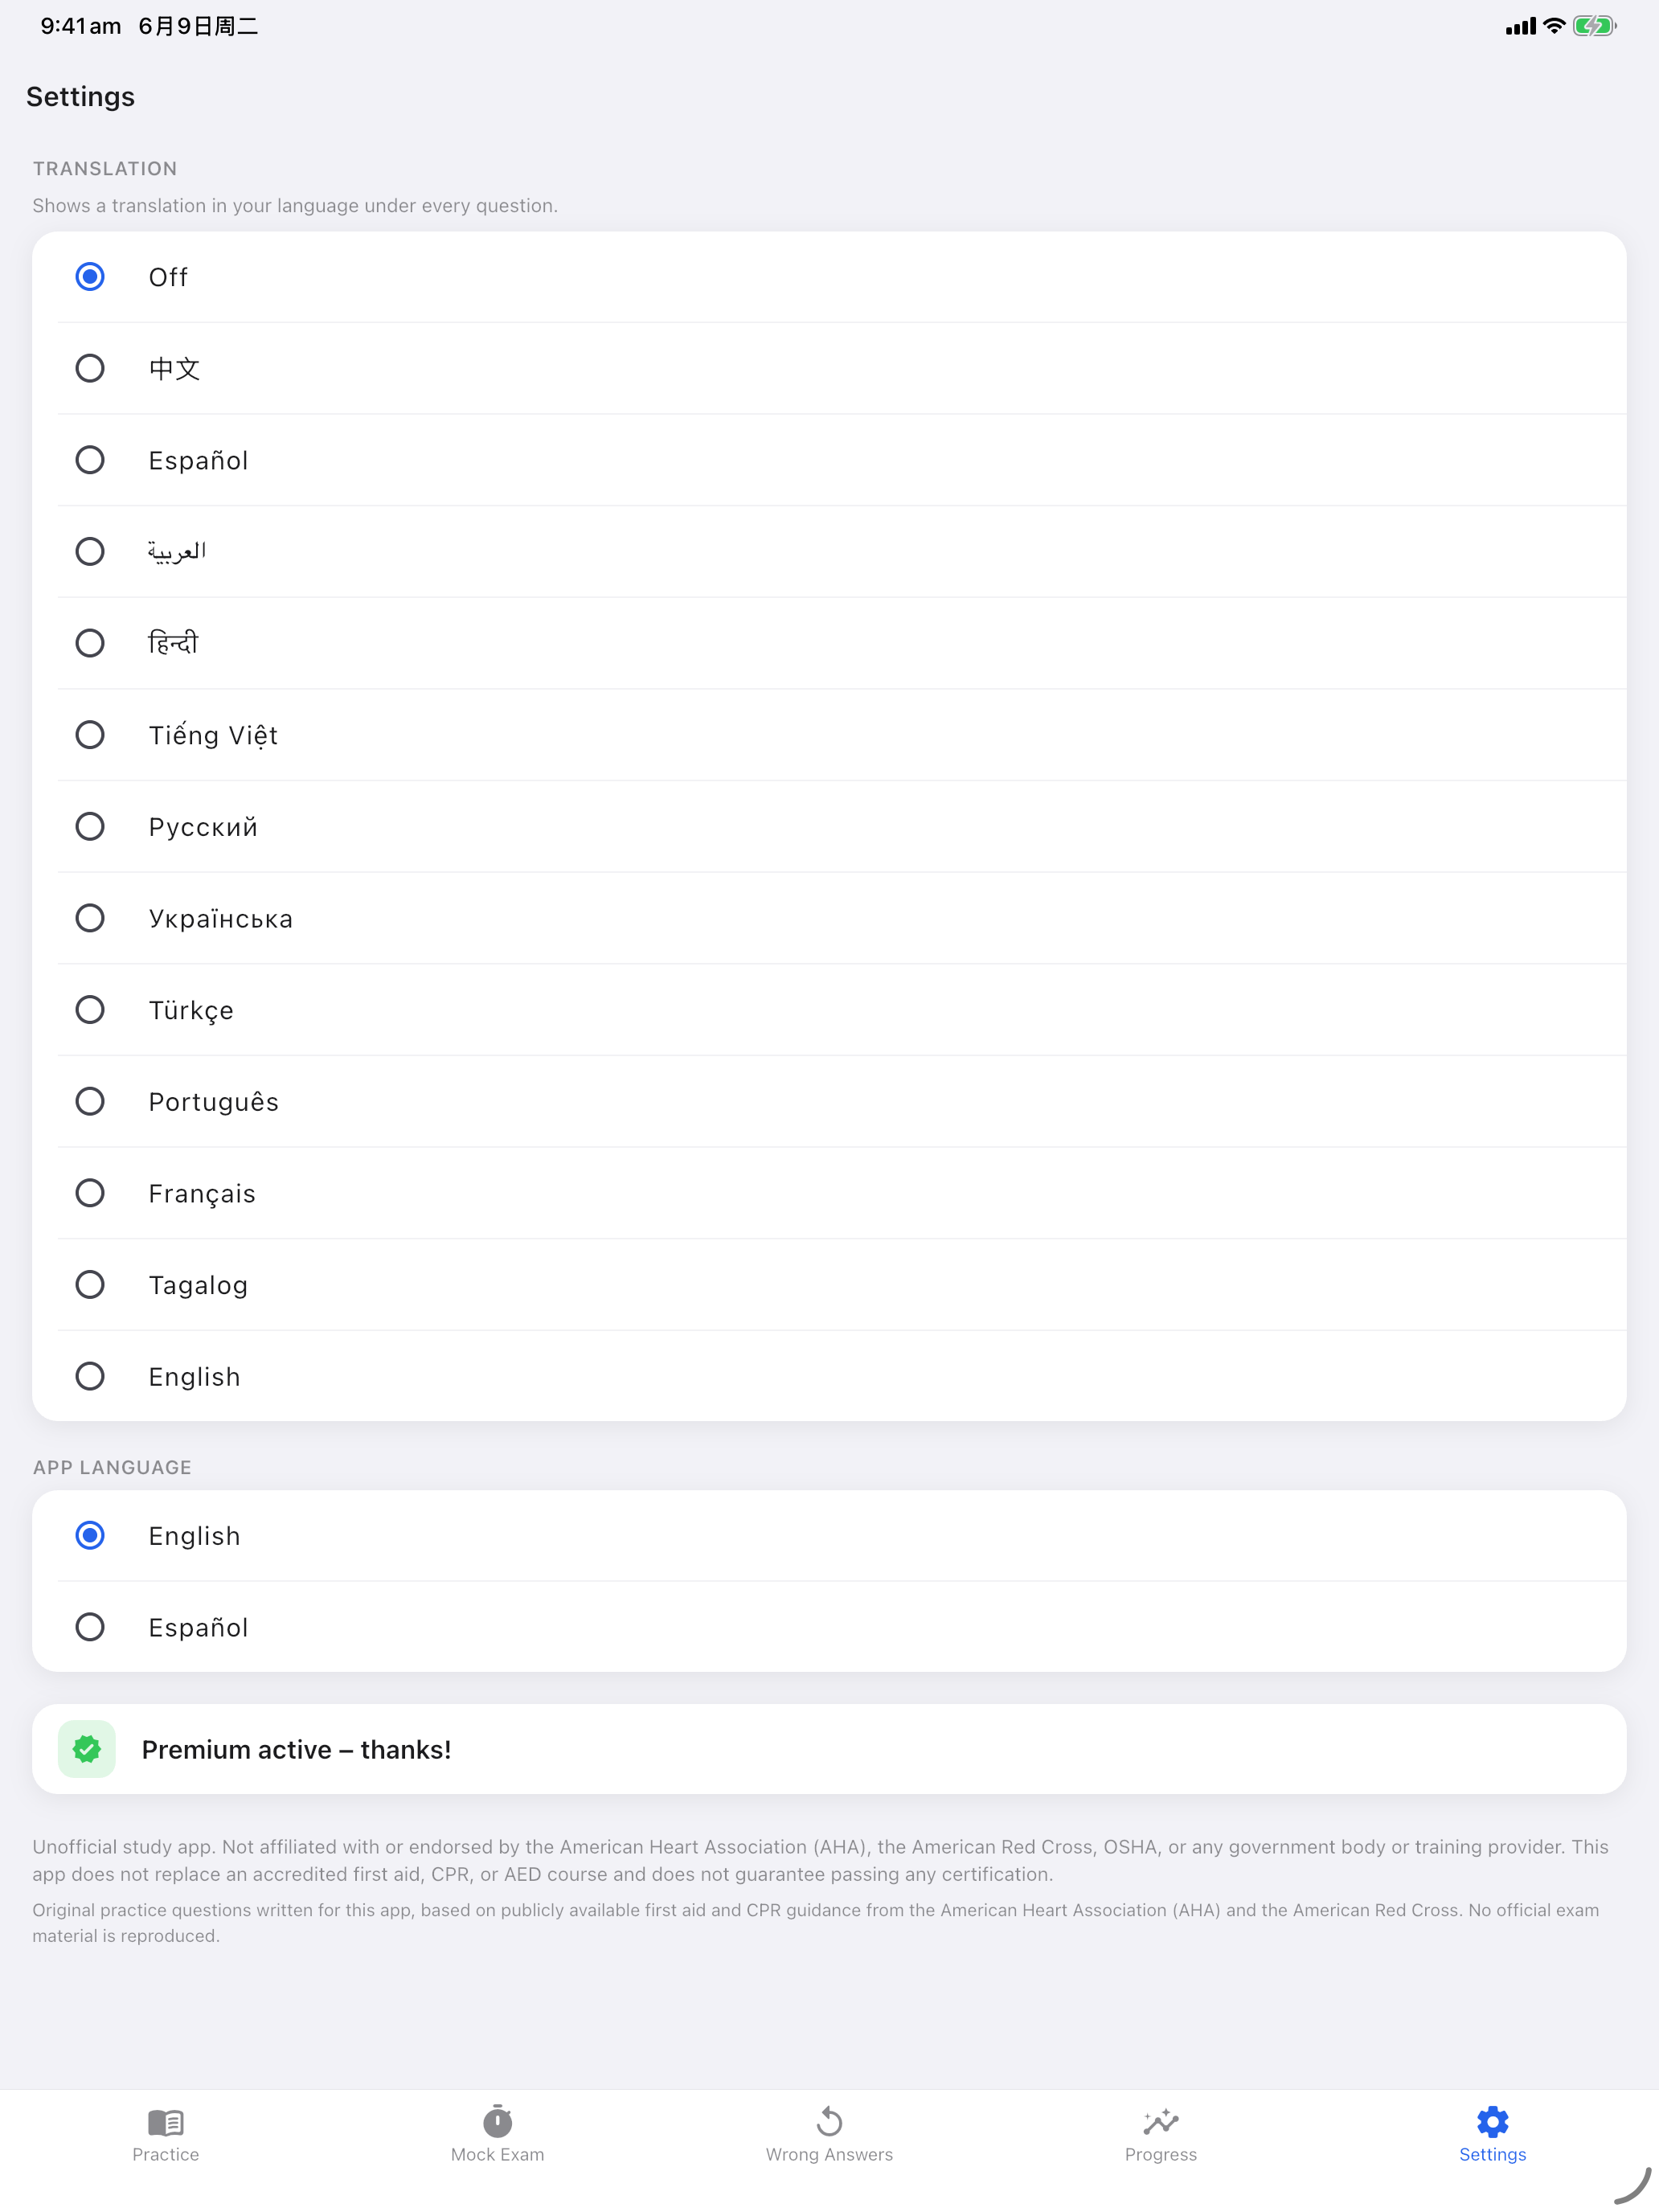
Task: Tap the Settings gear icon
Action: pos(1492,2121)
